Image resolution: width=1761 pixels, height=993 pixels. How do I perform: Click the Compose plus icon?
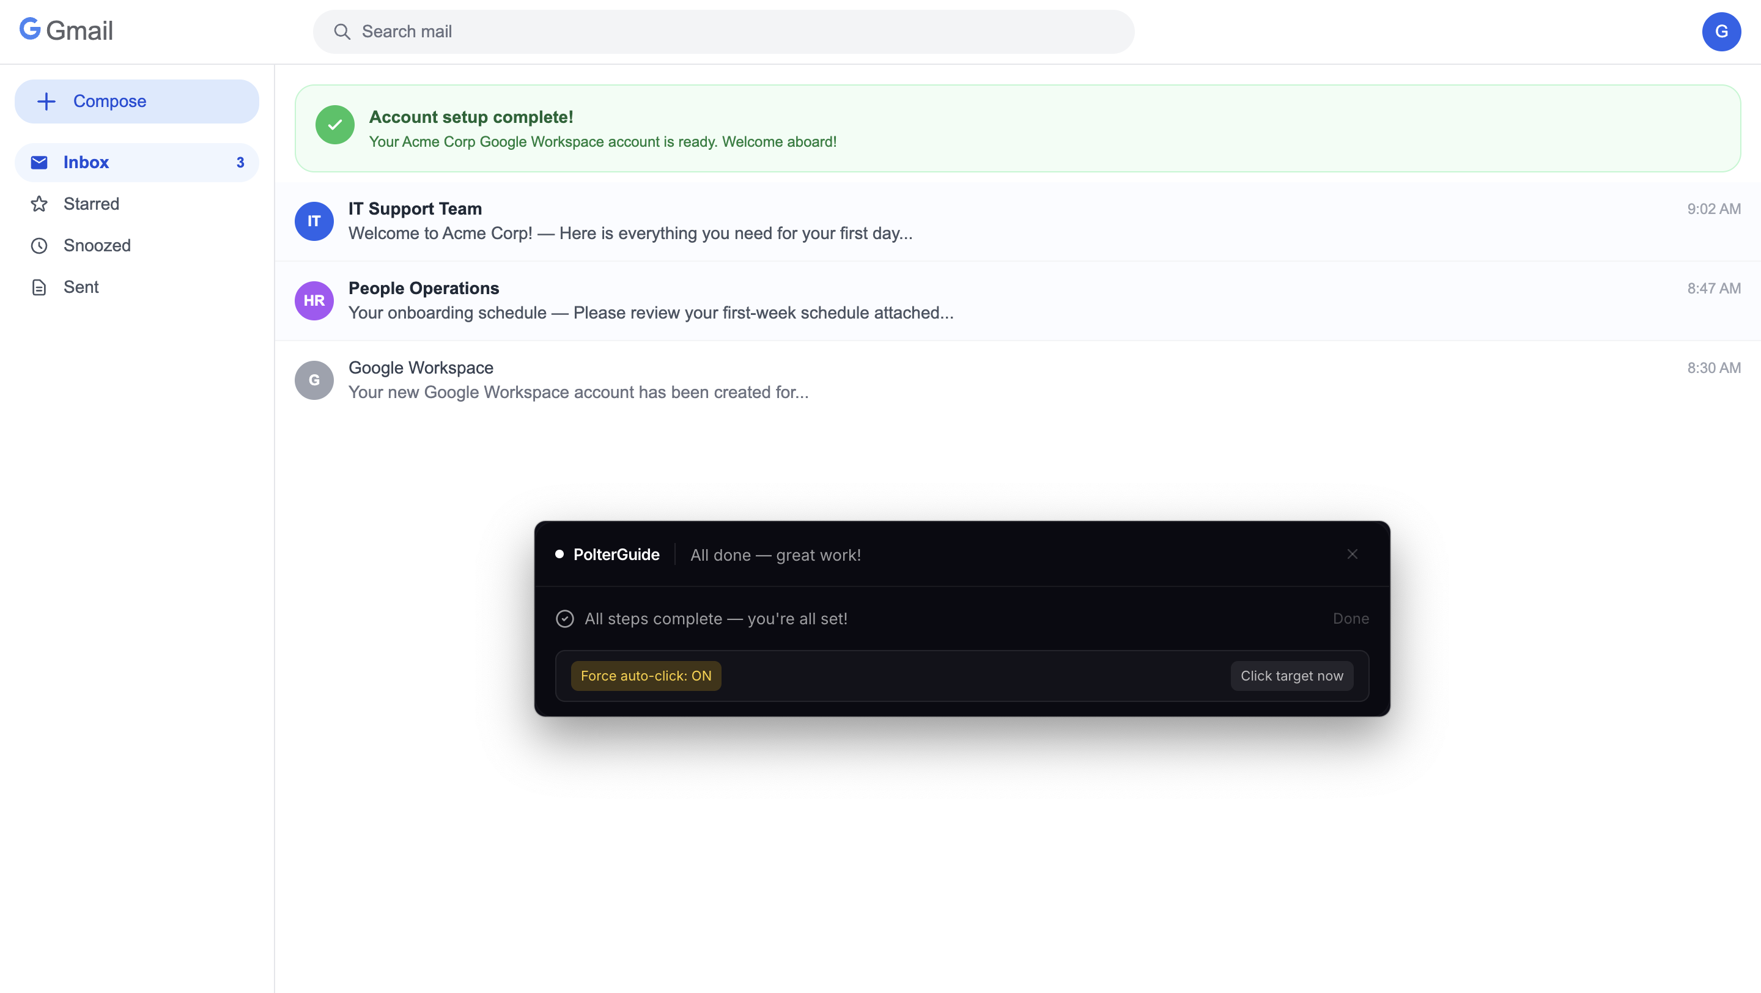pos(46,102)
